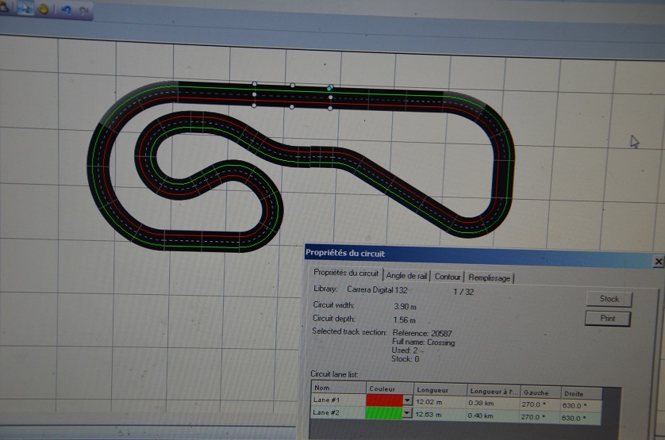Click the Full name: Crossing text
Viewport: 665px width, 440px height.
(x=423, y=342)
